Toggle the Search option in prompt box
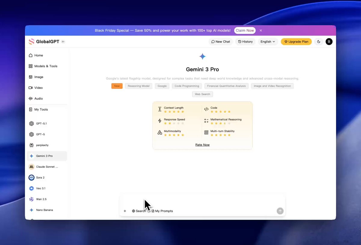361x245 pixels. [139, 211]
